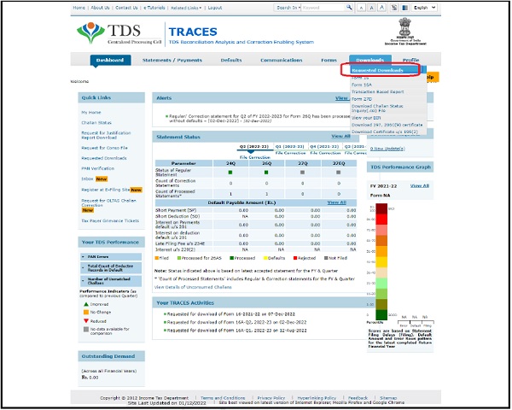Open the English language dropdown
Viewport: 512px width, 410px height.
[x=424, y=8]
